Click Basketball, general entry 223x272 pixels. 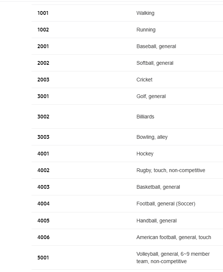158,187
